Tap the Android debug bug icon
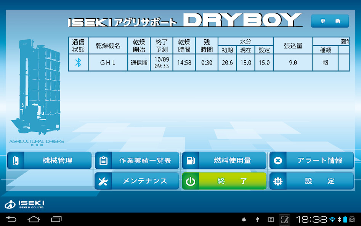This screenshot has width=361, height=226. click(244, 220)
